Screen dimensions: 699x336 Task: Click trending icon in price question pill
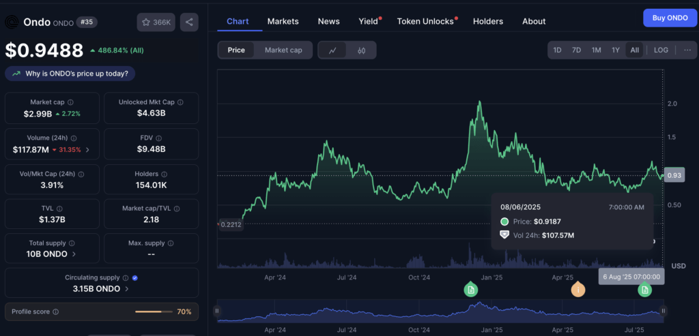pyautogui.click(x=16, y=74)
